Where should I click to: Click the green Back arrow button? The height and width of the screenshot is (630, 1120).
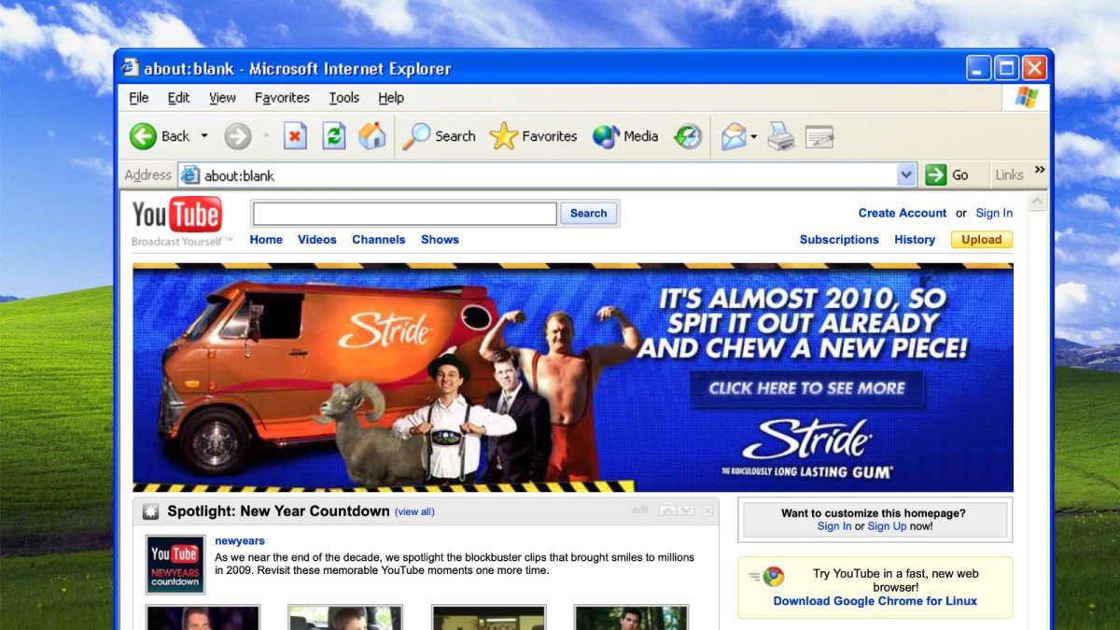coord(160,136)
